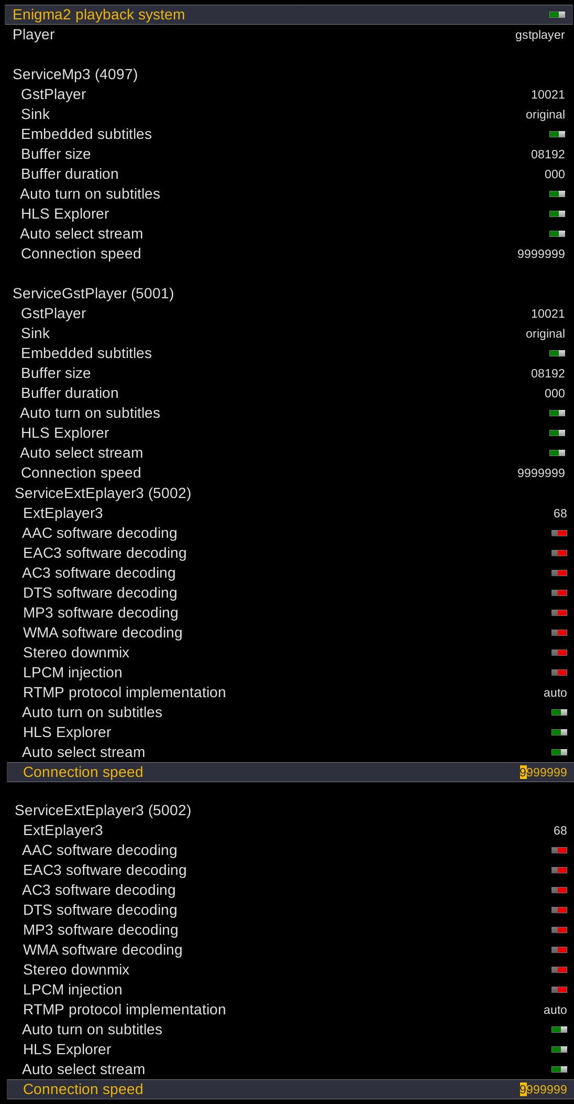Enable MP3 software decoding in first ServiceExtEplayer3 section
Viewport: 574px width, 1104px height.
(x=559, y=613)
